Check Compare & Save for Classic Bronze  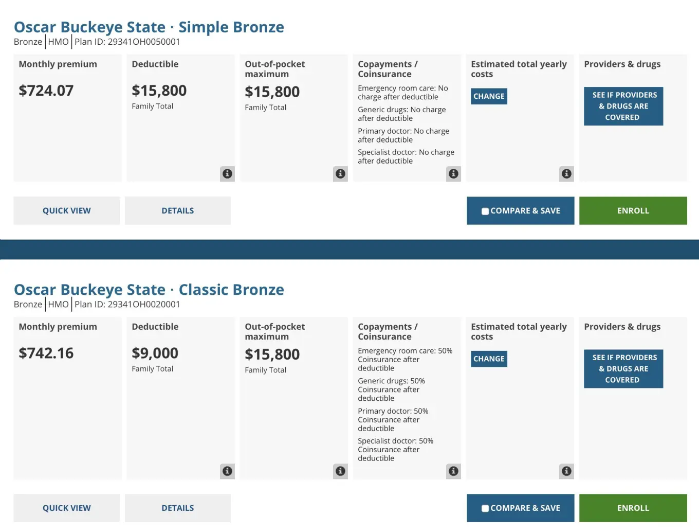pos(485,508)
